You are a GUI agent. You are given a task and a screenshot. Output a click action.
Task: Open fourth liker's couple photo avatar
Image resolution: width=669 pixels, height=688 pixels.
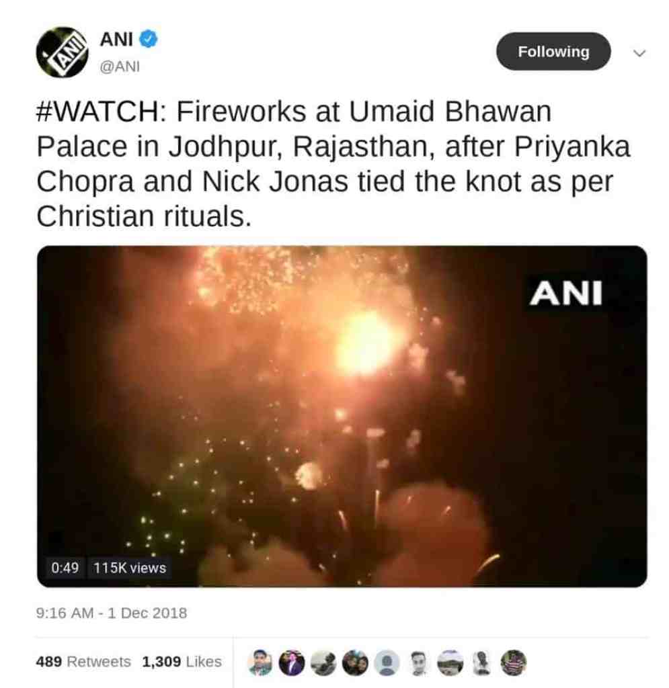355,662
